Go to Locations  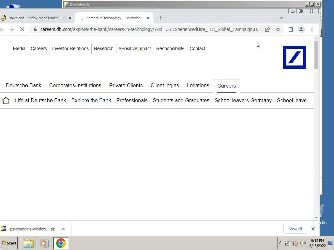point(198,86)
